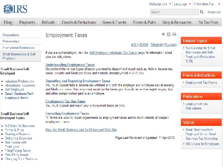Select Small Businesses & Self Employed sidebar item
The image size is (223, 167).
pyautogui.click(x=21, y=56)
